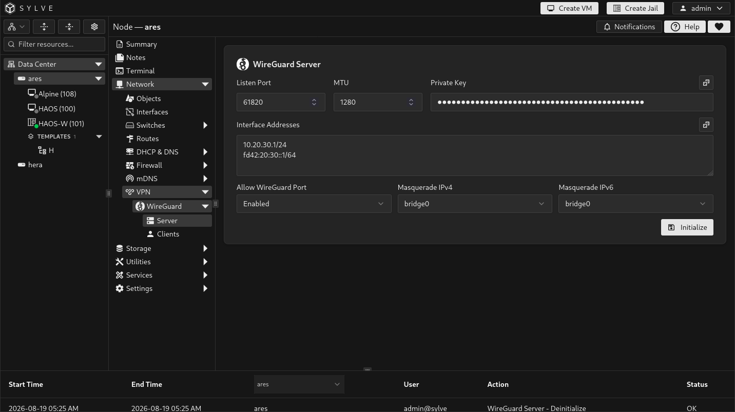The image size is (735, 412).
Task: Collapse the TEMPLATES group
Action: 99,136
